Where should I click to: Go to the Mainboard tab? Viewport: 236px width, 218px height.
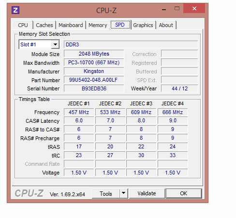(x=71, y=25)
